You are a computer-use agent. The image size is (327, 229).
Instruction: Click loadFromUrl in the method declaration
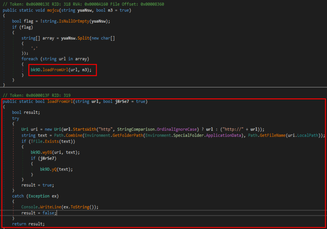tap(60, 101)
